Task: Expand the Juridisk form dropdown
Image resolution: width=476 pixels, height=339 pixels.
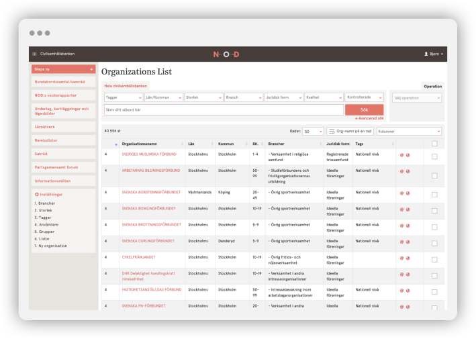Action: coord(283,97)
